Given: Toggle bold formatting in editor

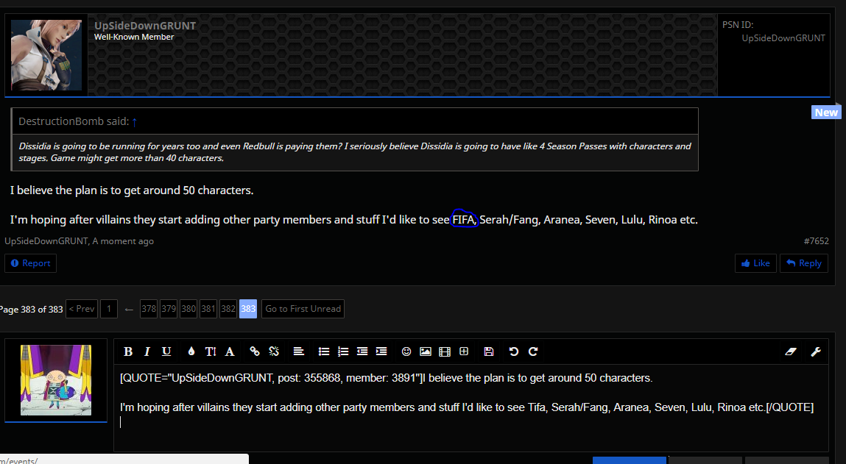Looking at the screenshot, I should [128, 351].
